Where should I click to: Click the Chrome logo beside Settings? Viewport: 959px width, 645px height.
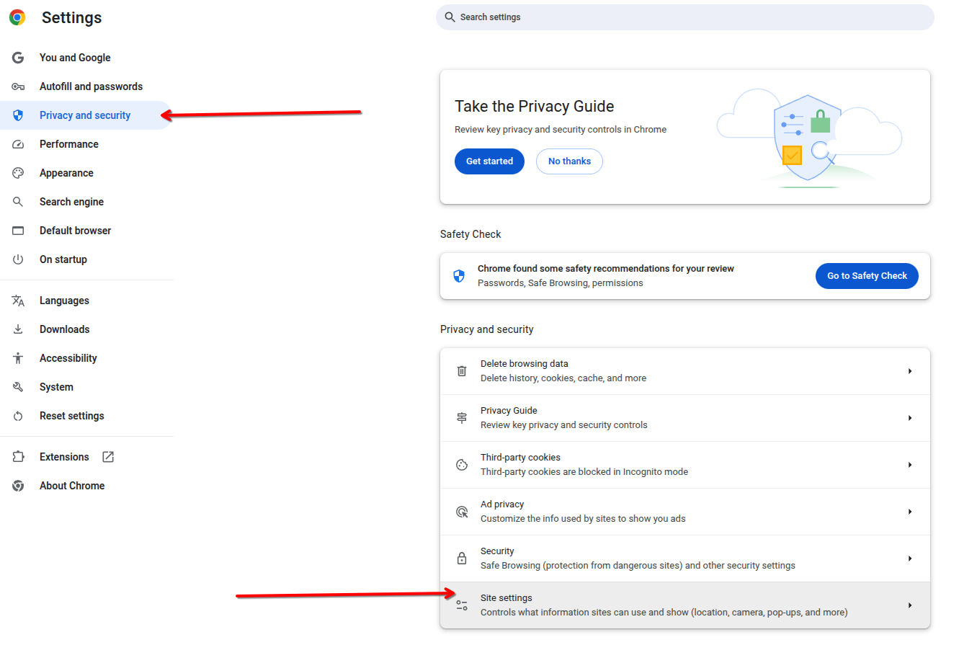point(17,17)
